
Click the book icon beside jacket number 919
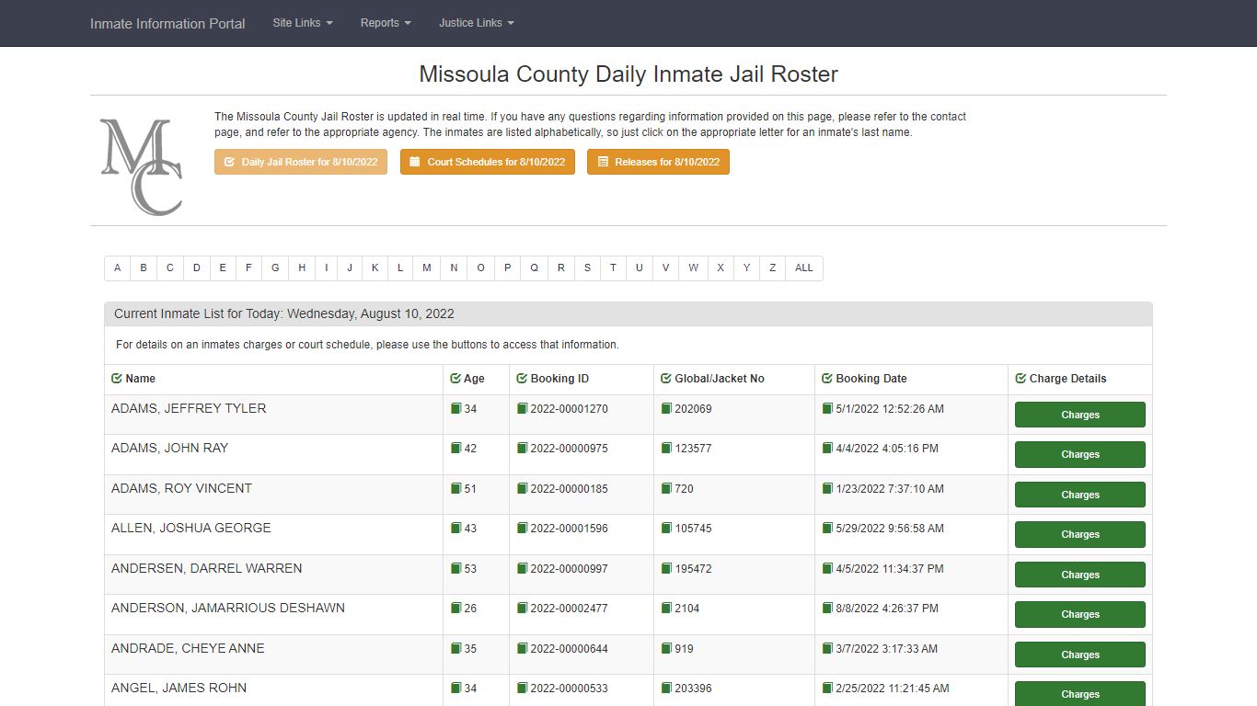coord(666,648)
